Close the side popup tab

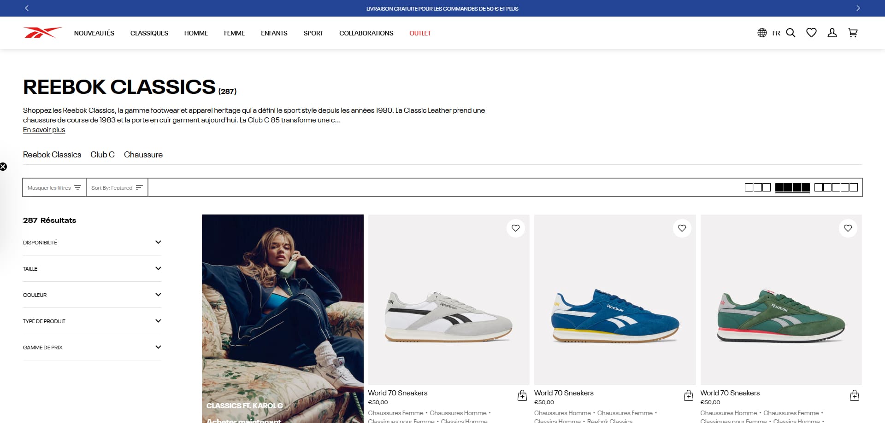click(x=3, y=167)
